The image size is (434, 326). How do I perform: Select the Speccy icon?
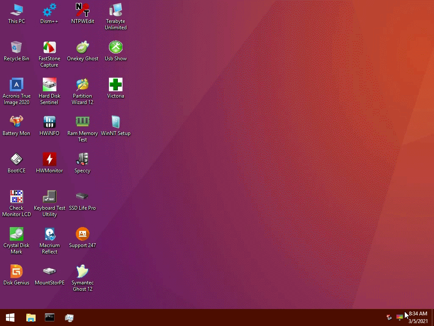(x=83, y=163)
